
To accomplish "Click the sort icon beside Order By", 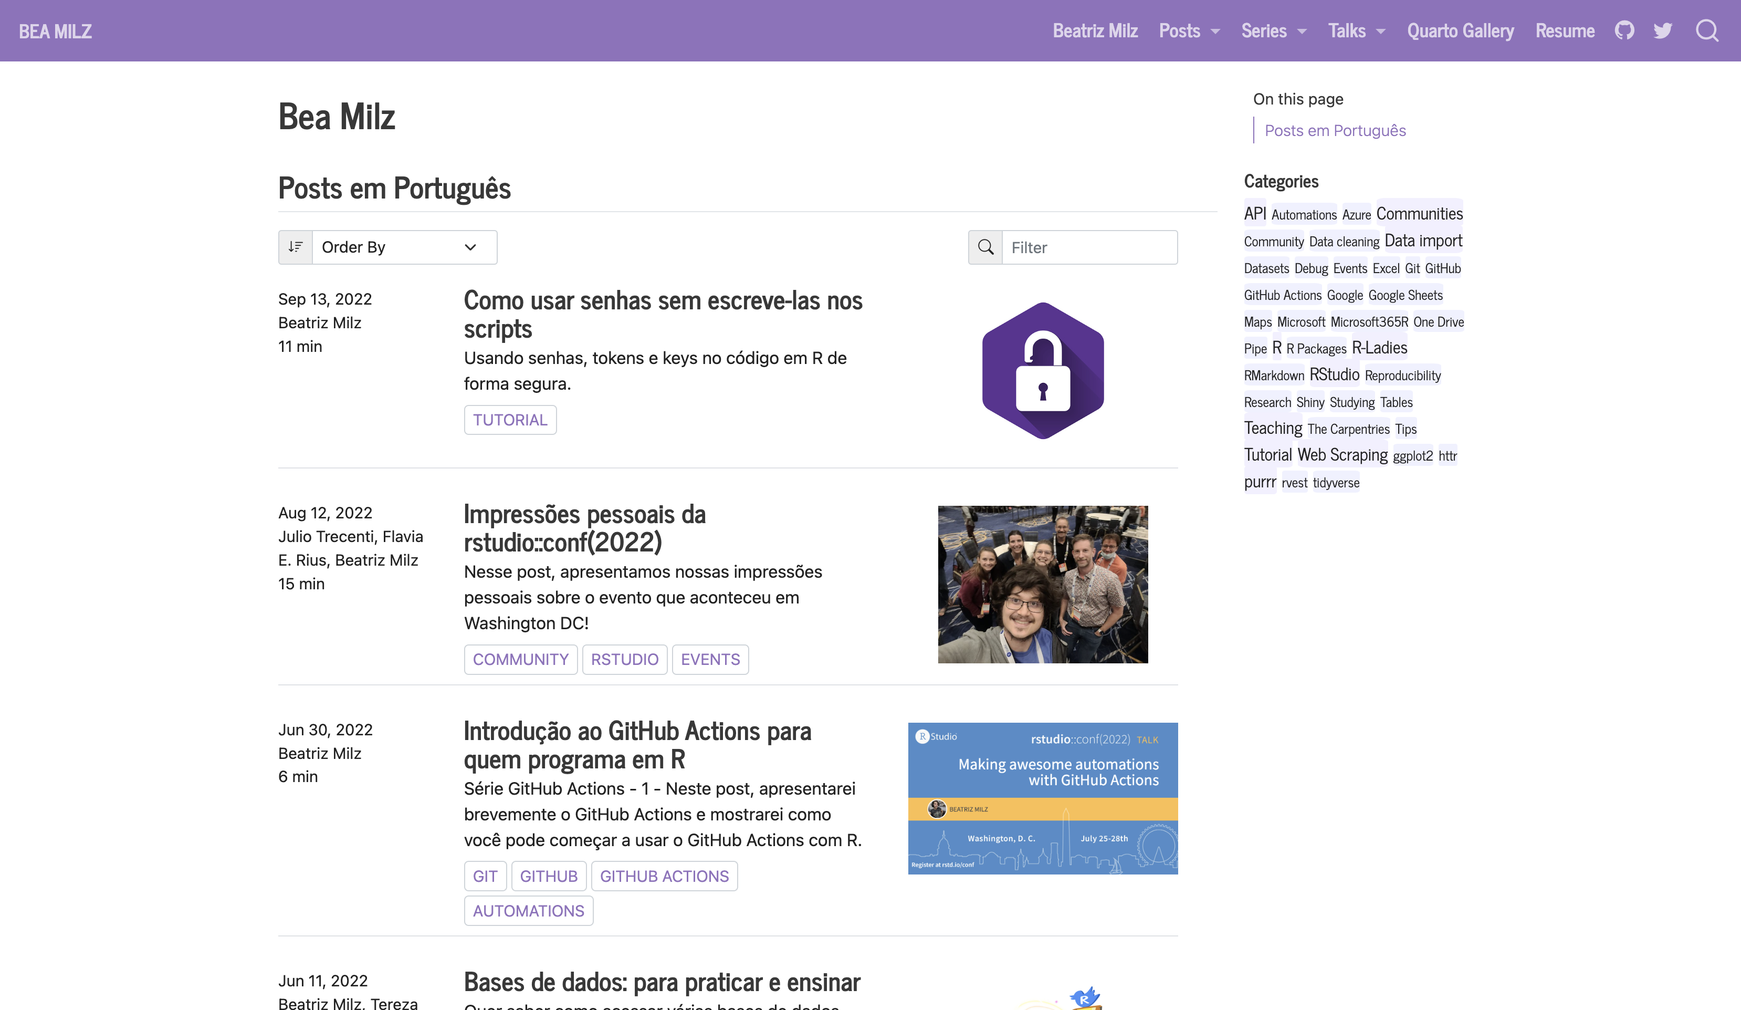I will [x=296, y=247].
